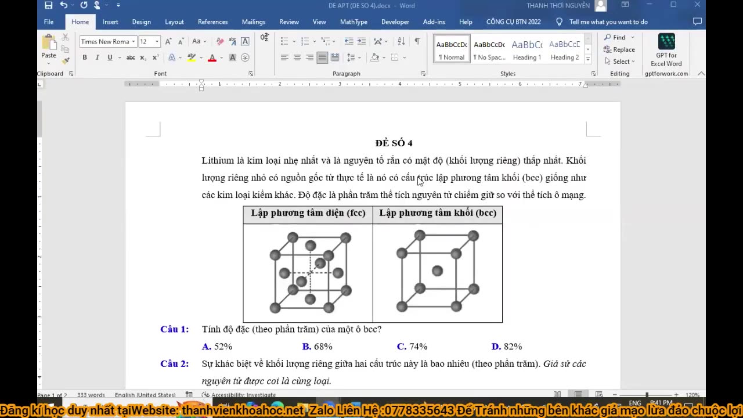
Task: Switch to Web Layout view in status bar
Action: tap(599, 395)
